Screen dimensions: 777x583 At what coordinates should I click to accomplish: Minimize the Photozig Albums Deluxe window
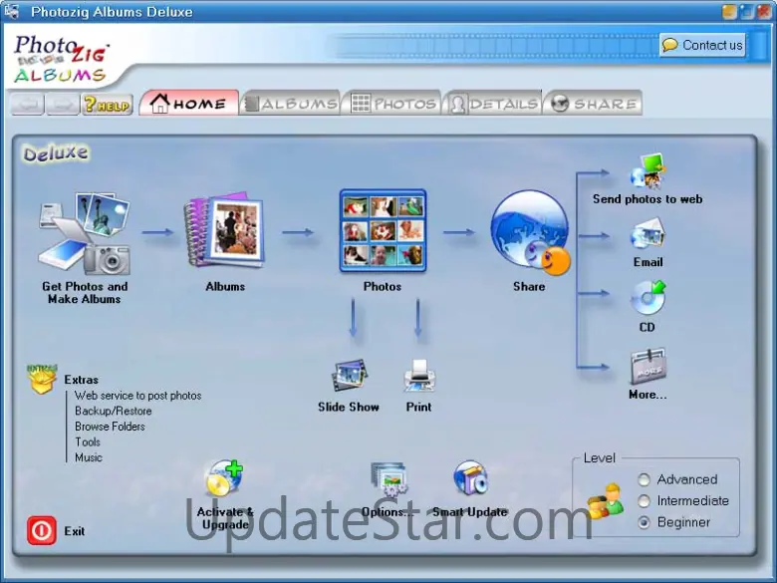[x=728, y=12]
